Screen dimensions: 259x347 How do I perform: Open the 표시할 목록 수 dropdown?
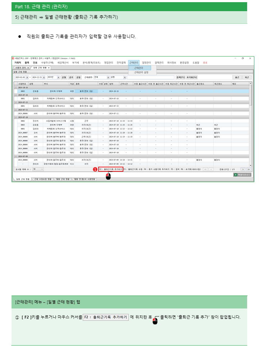pyautogui.click(x=42, y=169)
